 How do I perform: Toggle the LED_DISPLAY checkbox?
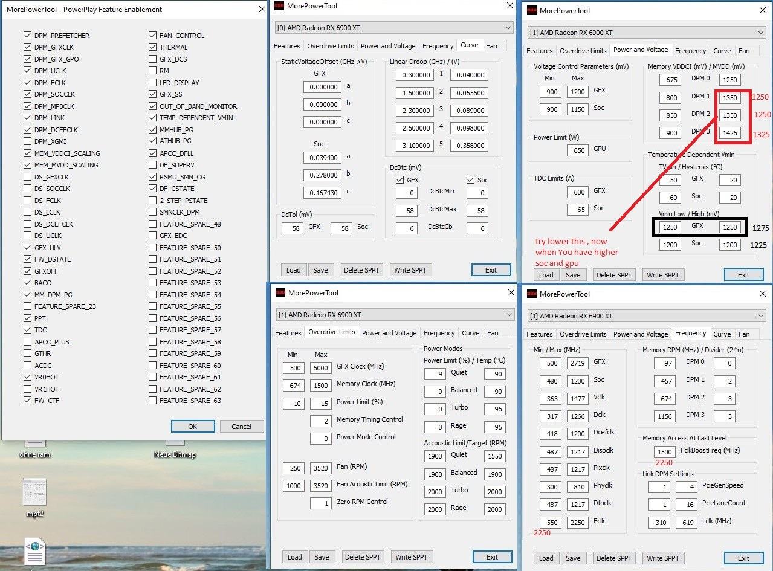point(152,83)
